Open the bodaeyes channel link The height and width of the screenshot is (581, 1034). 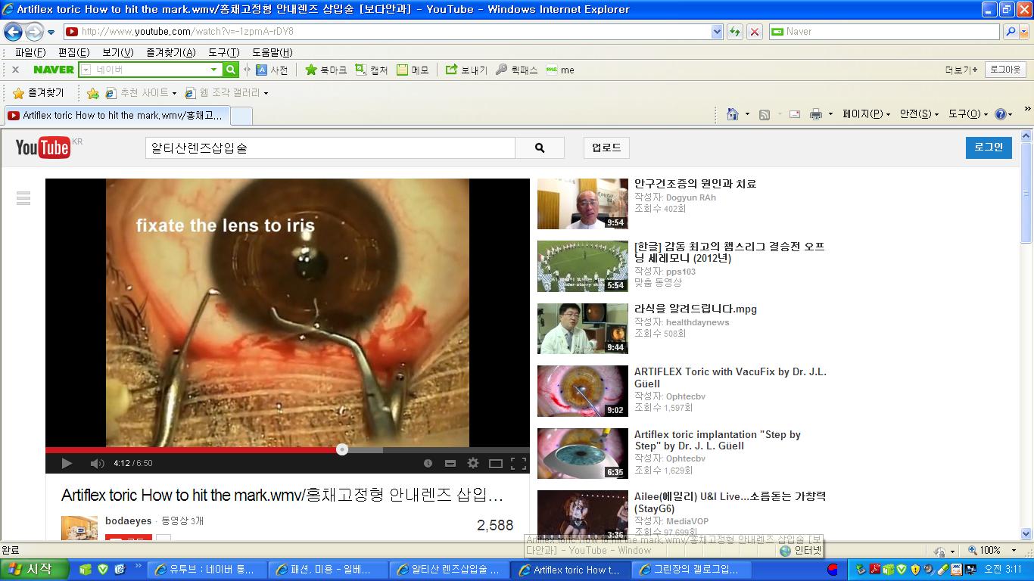[128, 521]
